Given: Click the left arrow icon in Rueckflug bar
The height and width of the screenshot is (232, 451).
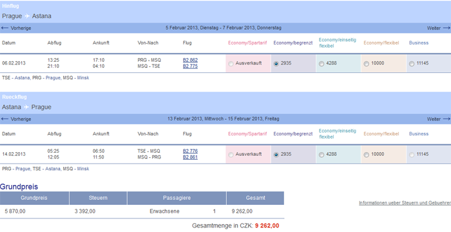Looking at the screenshot, I should coord(5,119).
